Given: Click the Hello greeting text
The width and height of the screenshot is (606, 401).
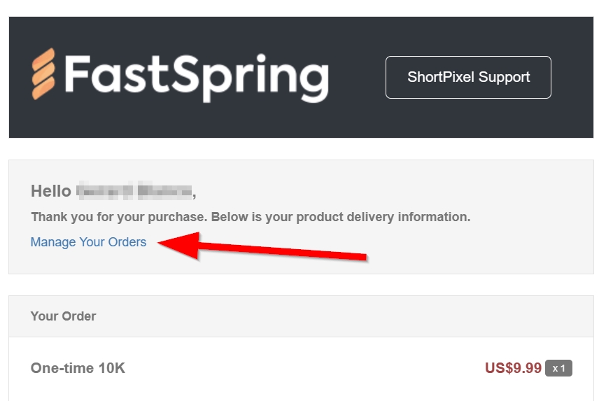Looking at the screenshot, I should pos(51,191).
